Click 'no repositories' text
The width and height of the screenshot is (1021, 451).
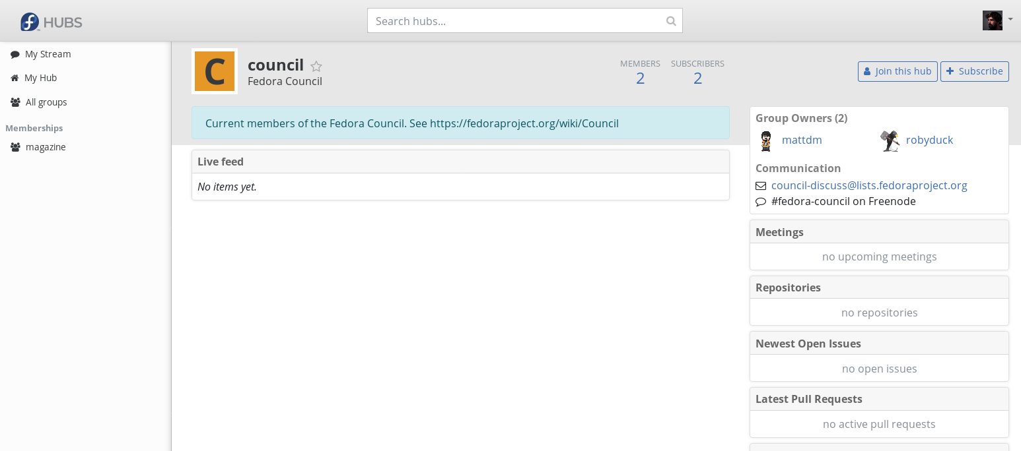(879, 313)
